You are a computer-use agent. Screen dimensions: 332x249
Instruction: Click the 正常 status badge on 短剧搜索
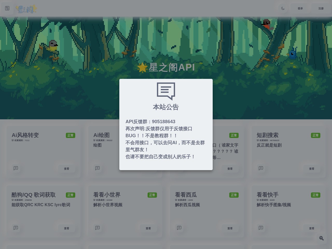point(316,135)
